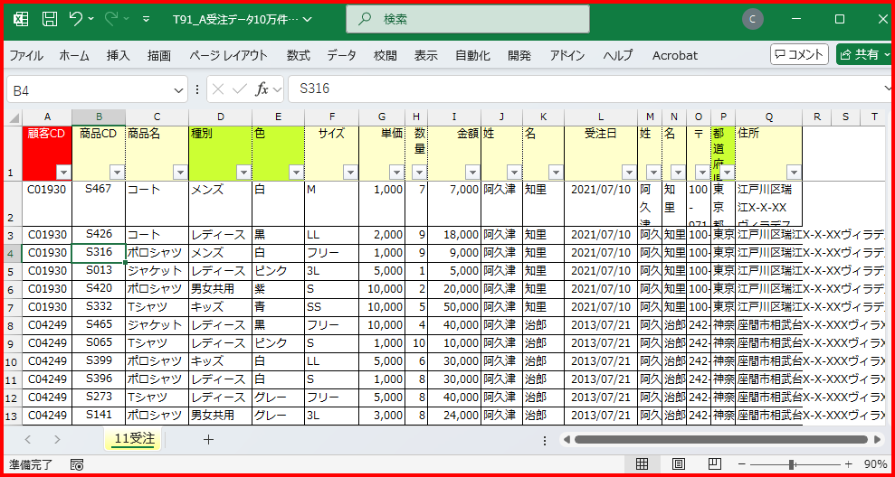
Task: Click the zoom out minus icon
Action: coord(742,464)
